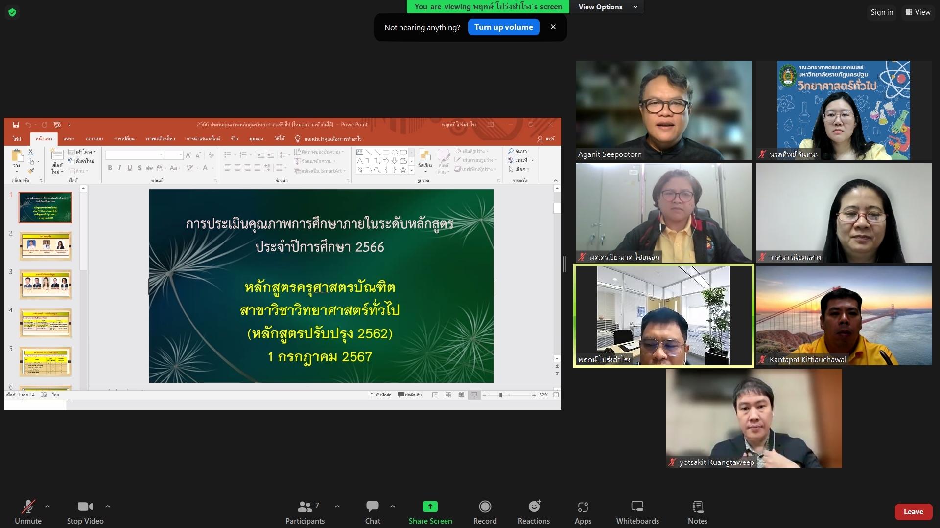The image size is (940, 528).
Task: Insert an oval shape from the shapes gallery
Action: (x=396, y=152)
